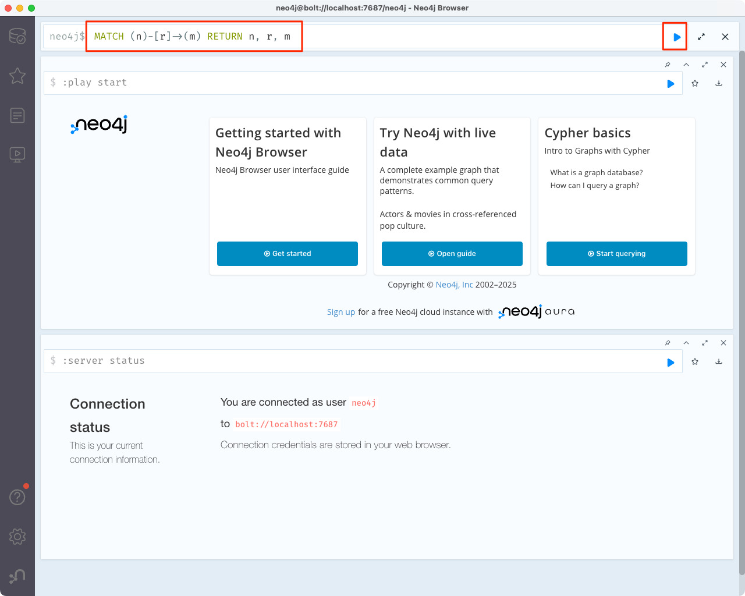Click the :play start command field
This screenshot has width=745, height=596.
click(x=363, y=83)
